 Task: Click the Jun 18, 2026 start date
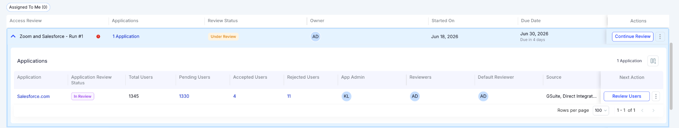pyautogui.click(x=445, y=37)
